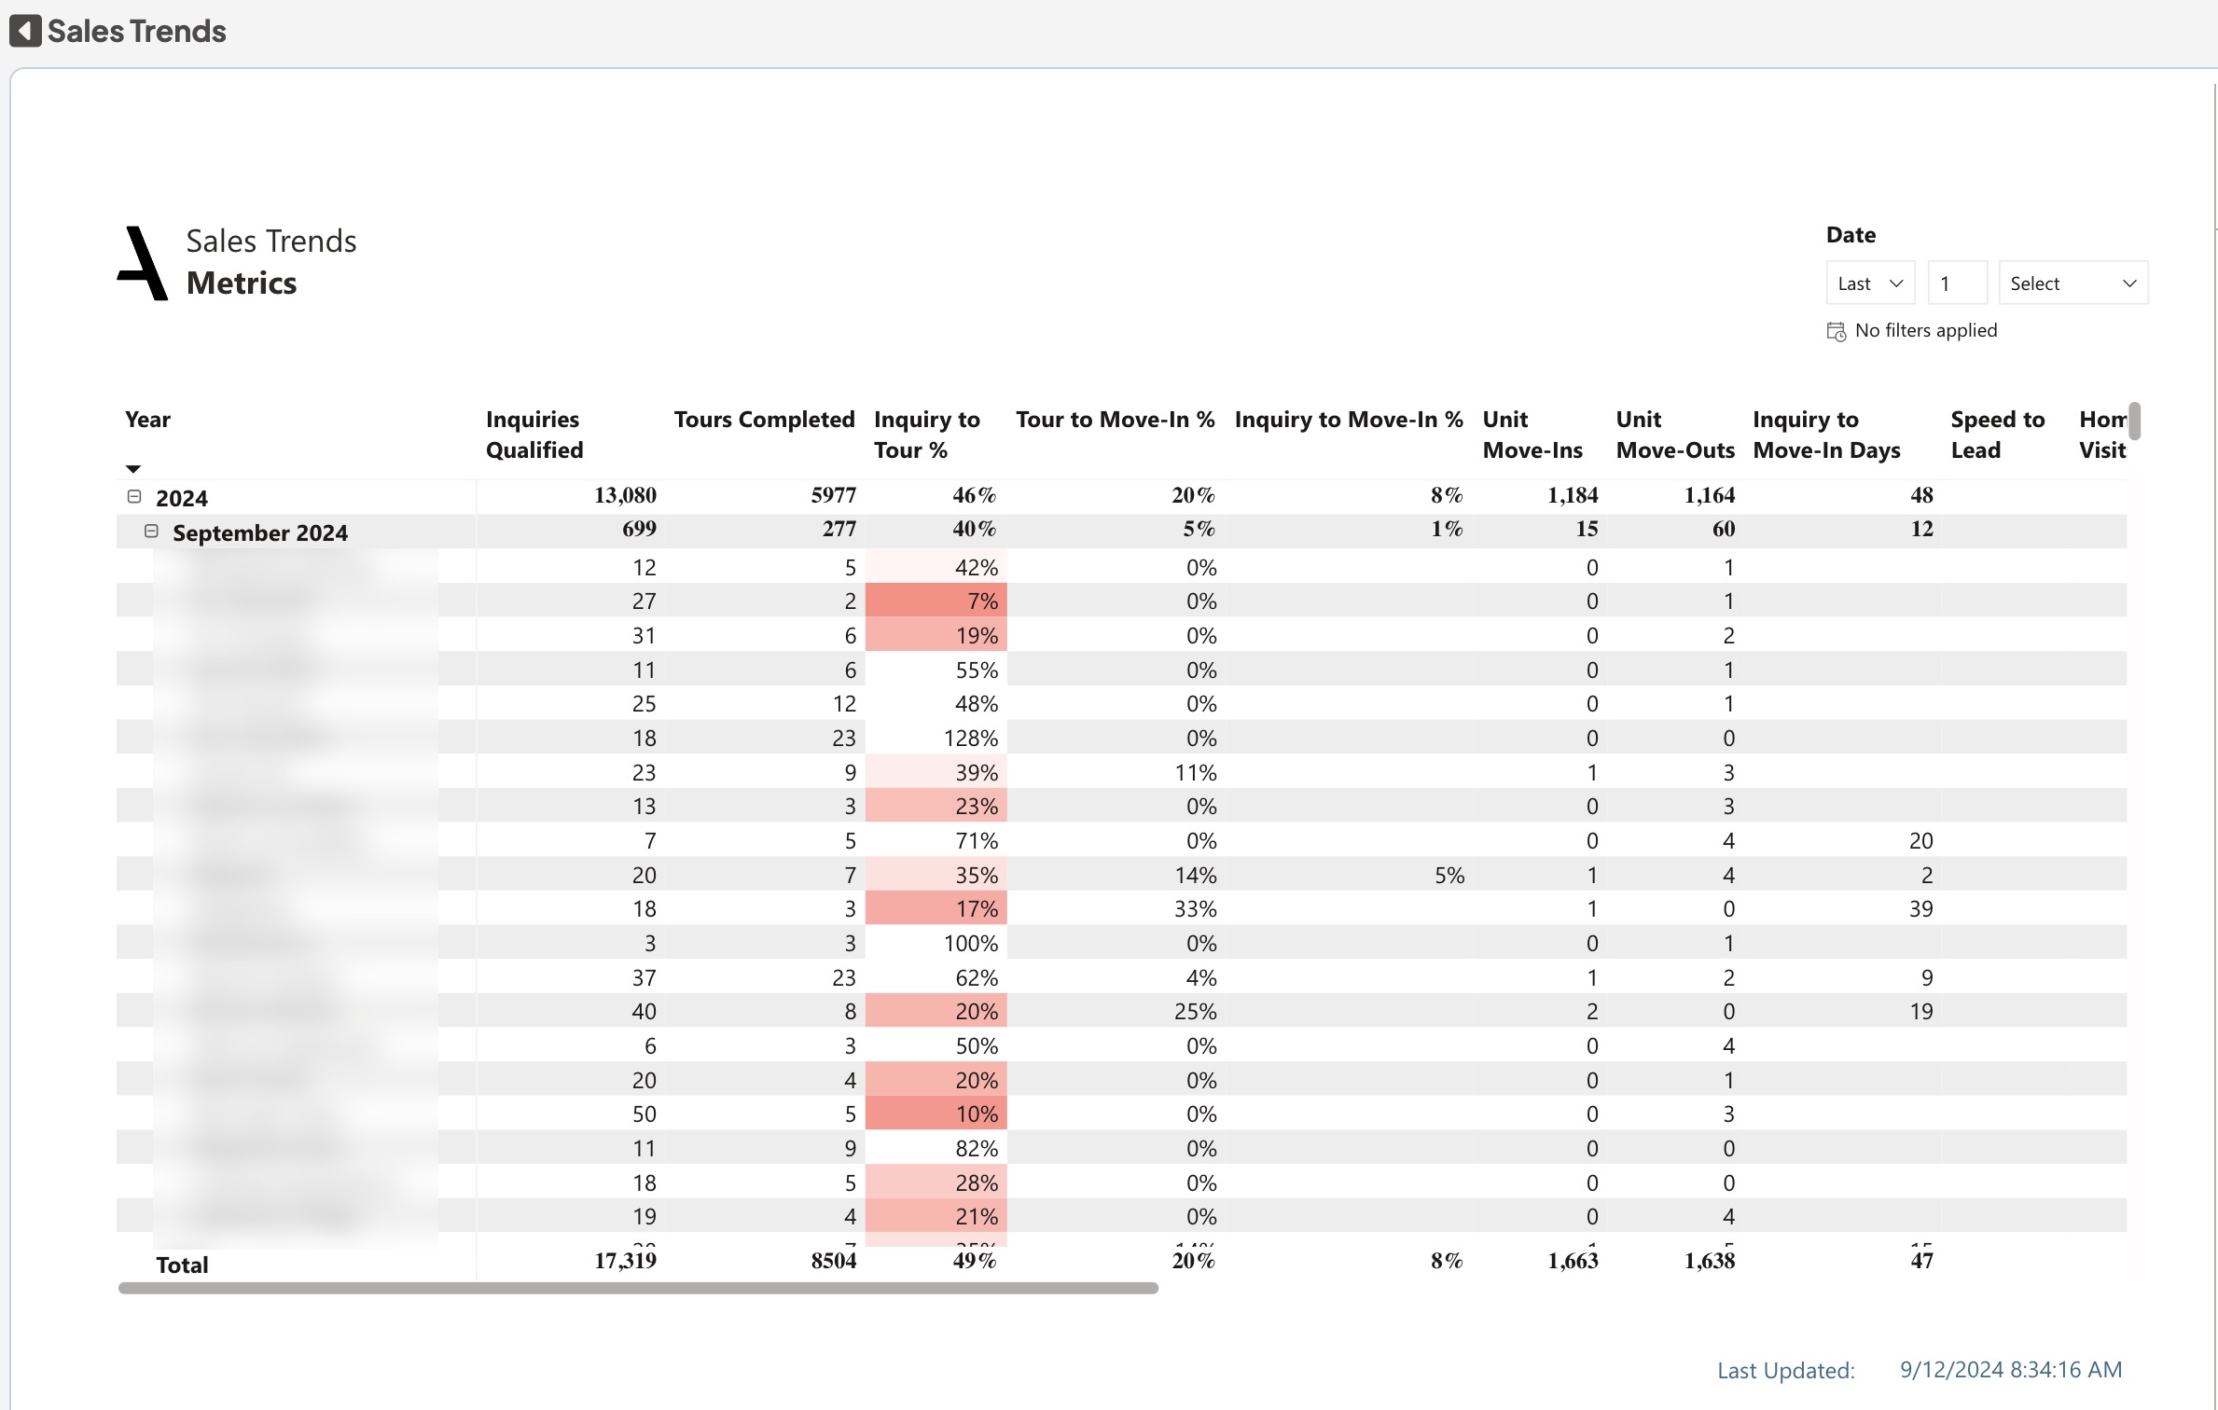2218x1410 pixels.
Task: Click the date number input field
Action: (1956, 283)
